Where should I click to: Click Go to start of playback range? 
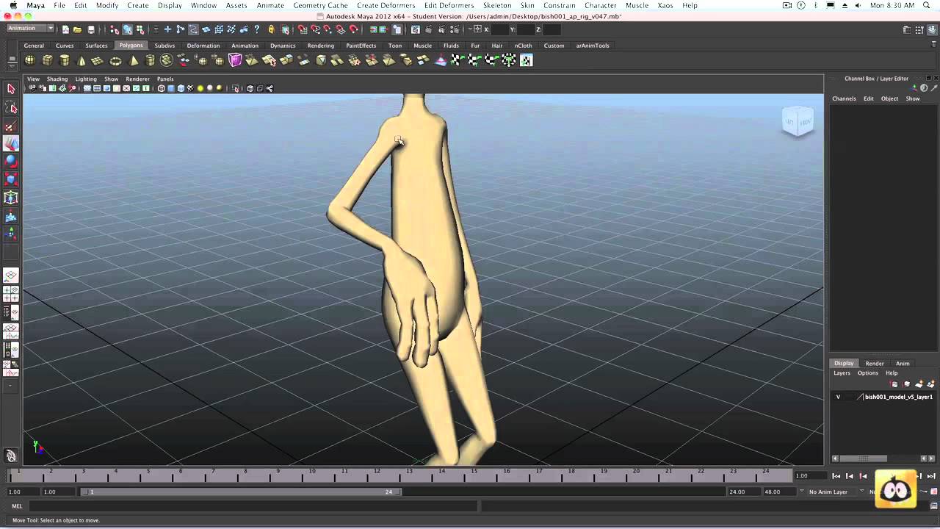[836, 476]
